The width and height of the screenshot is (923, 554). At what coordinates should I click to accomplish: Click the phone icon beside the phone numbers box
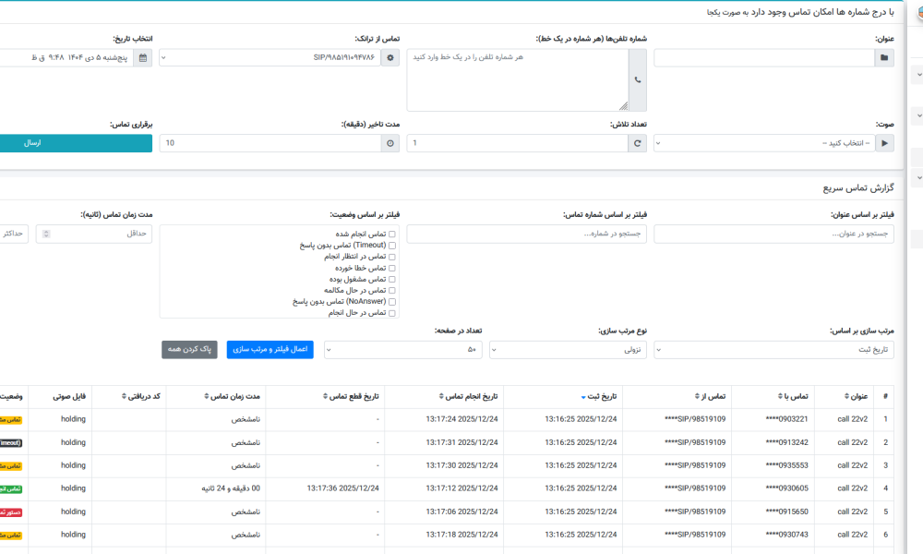[x=638, y=80]
